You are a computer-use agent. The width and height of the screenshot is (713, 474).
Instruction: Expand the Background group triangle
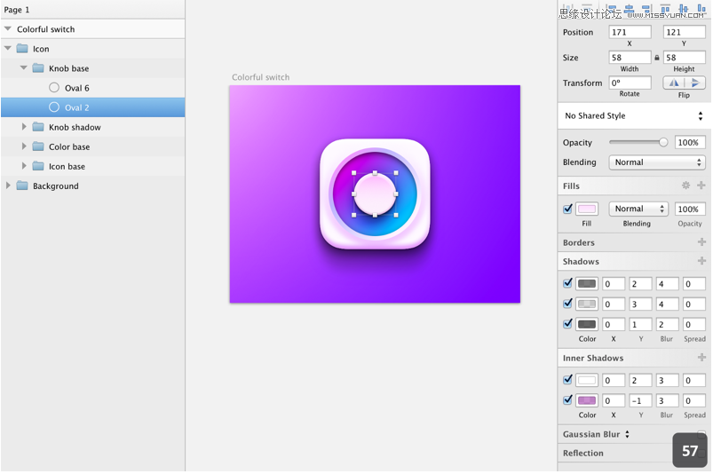tap(8, 186)
